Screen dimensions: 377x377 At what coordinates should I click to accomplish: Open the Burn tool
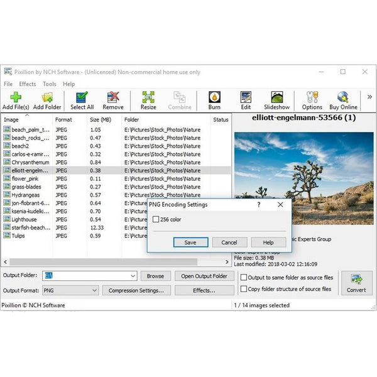pos(214,101)
